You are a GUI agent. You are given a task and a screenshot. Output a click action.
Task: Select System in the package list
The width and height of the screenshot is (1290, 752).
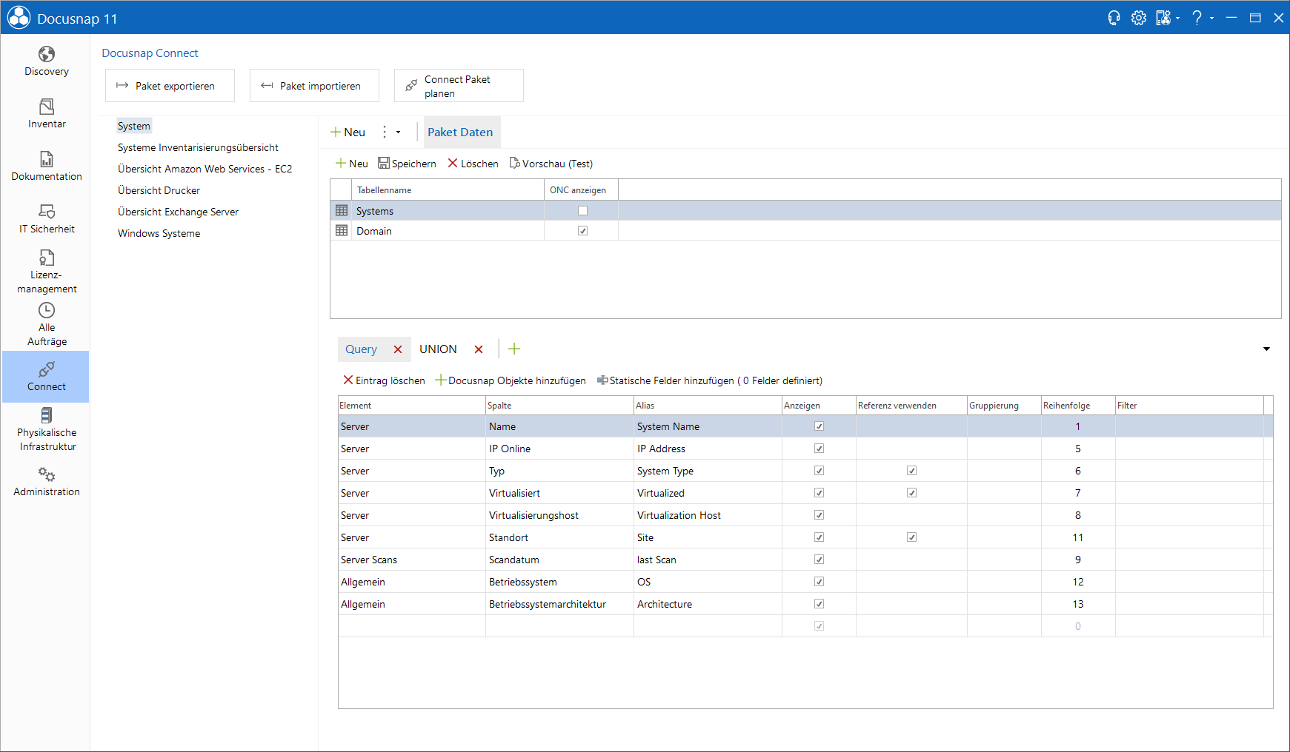[134, 126]
